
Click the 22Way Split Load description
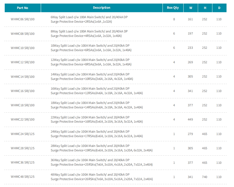[97, 119]
